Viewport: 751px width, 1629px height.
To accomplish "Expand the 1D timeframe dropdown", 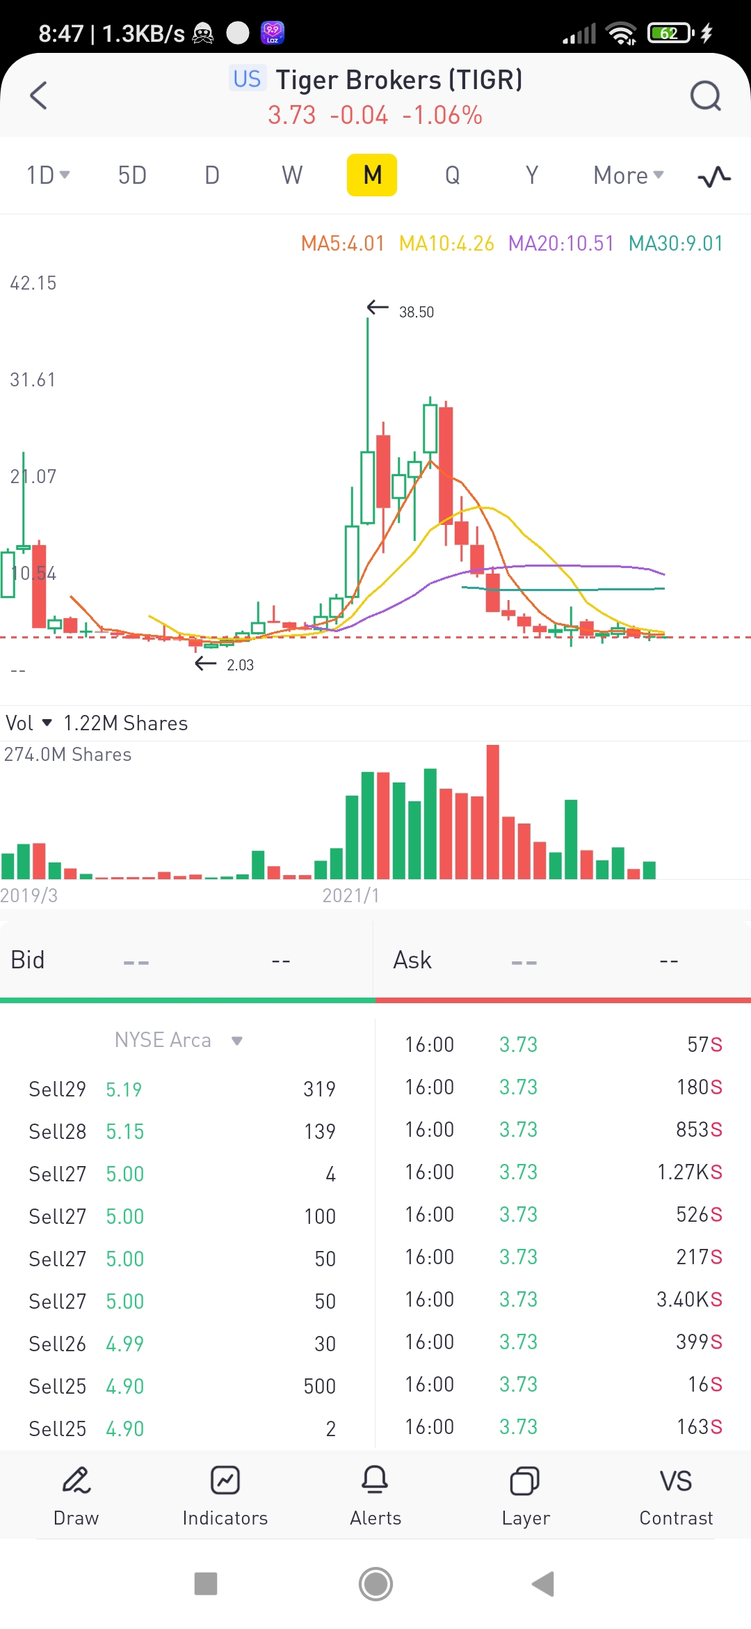I will point(48,175).
